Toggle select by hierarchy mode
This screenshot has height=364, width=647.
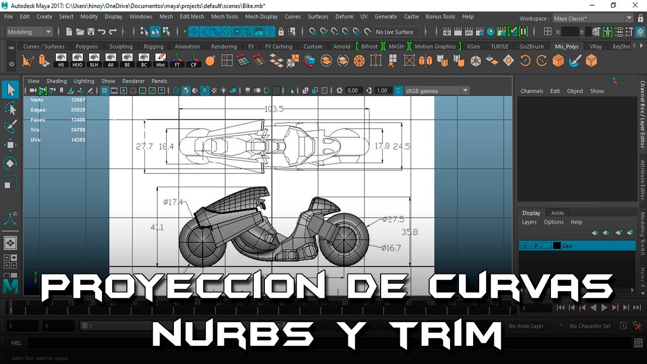tap(144, 32)
